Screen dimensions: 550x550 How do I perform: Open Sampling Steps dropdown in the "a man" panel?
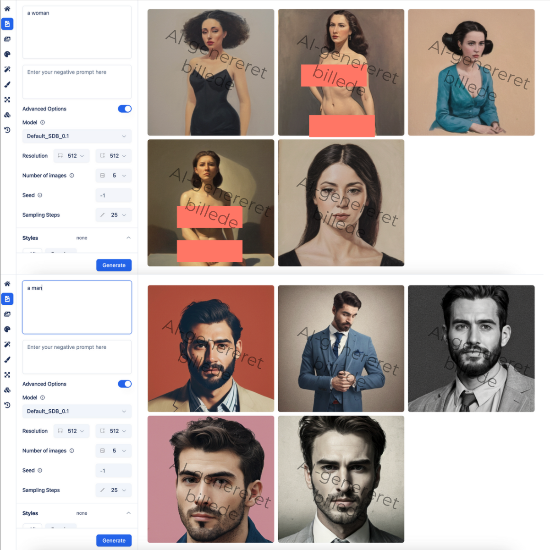point(114,490)
